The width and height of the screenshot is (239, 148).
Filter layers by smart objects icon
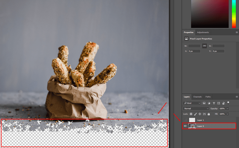click(x=224, y=103)
